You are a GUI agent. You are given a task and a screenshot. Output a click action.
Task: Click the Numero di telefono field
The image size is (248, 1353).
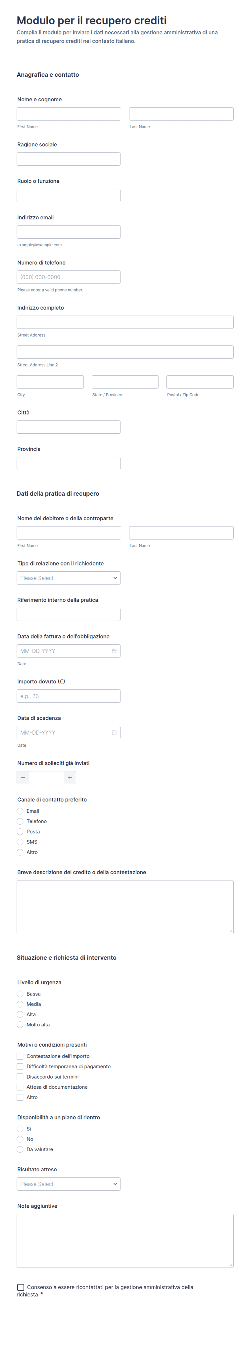point(69,277)
